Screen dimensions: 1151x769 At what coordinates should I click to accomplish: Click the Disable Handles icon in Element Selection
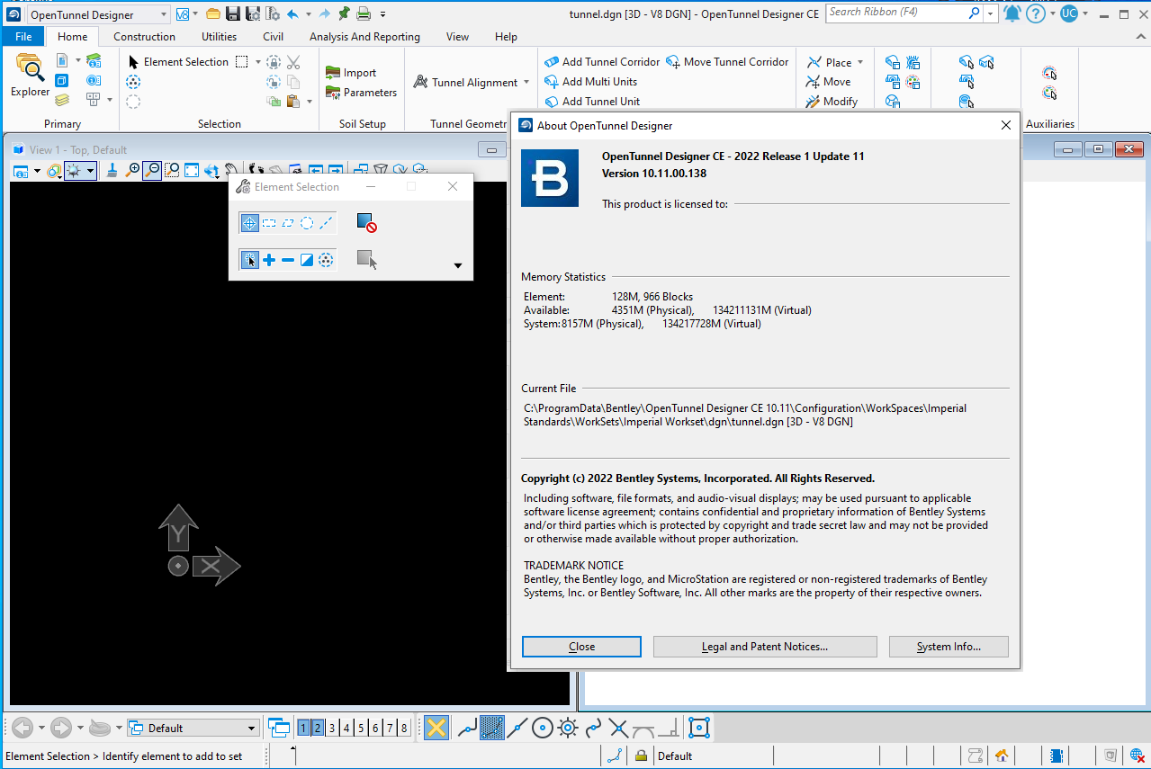[x=365, y=223]
